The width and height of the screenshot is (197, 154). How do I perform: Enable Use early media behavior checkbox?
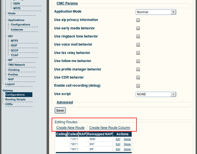point(138,28)
